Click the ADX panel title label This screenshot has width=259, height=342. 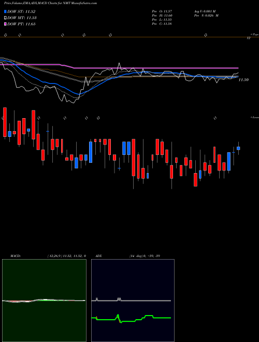pyautogui.click(x=98, y=256)
